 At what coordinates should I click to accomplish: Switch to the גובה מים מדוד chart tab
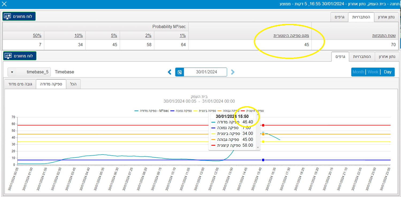pos(20,84)
